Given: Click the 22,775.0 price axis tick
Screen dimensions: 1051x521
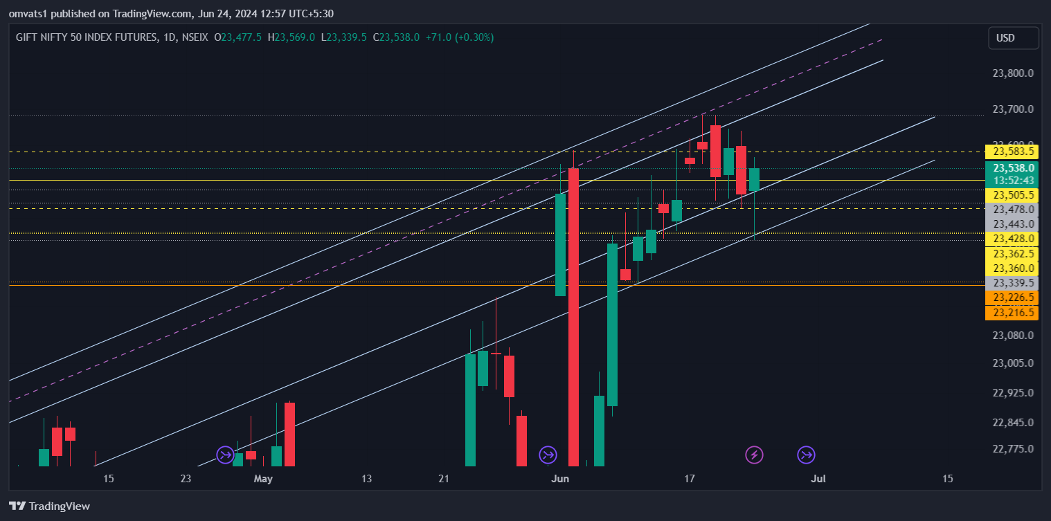Looking at the screenshot, I should (1013, 449).
